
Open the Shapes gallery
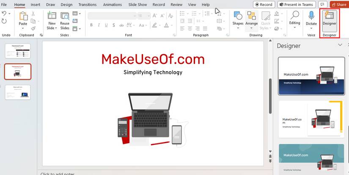point(238,20)
